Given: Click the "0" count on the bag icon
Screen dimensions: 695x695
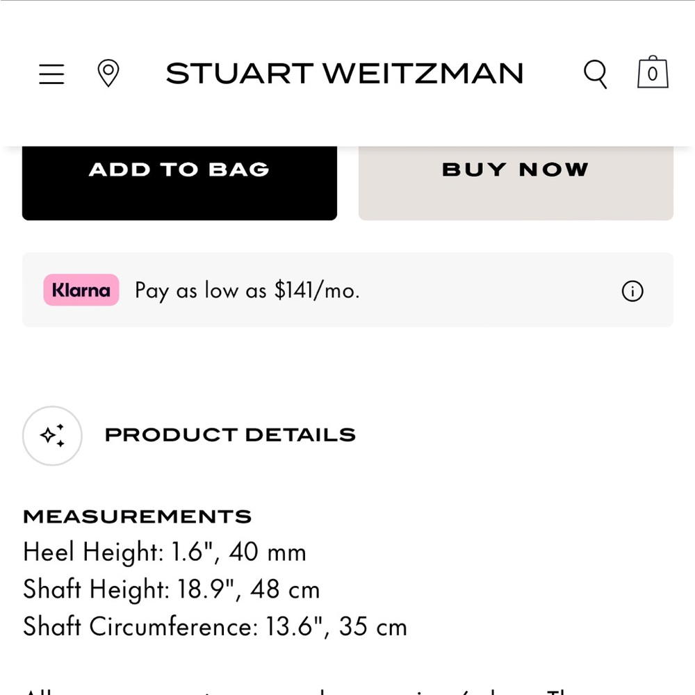Looking at the screenshot, I should (652, 75).
